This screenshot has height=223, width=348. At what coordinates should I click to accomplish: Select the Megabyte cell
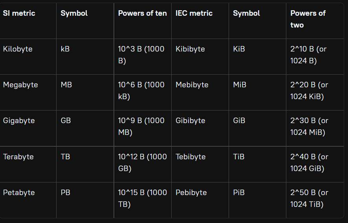coord(28,92)
